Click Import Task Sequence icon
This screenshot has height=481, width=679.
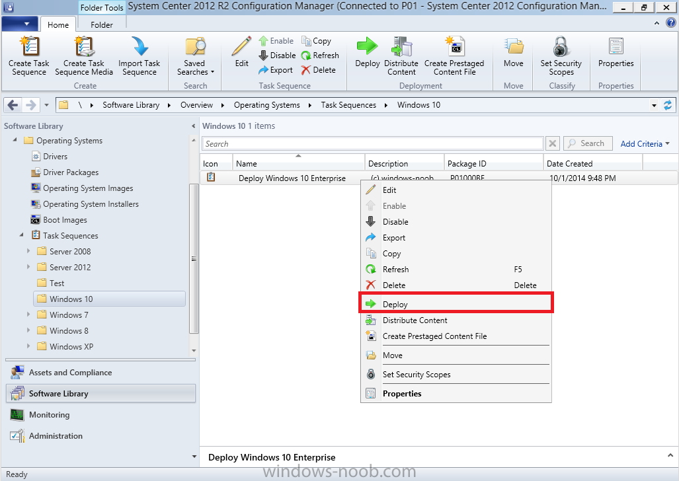point(140,47)
